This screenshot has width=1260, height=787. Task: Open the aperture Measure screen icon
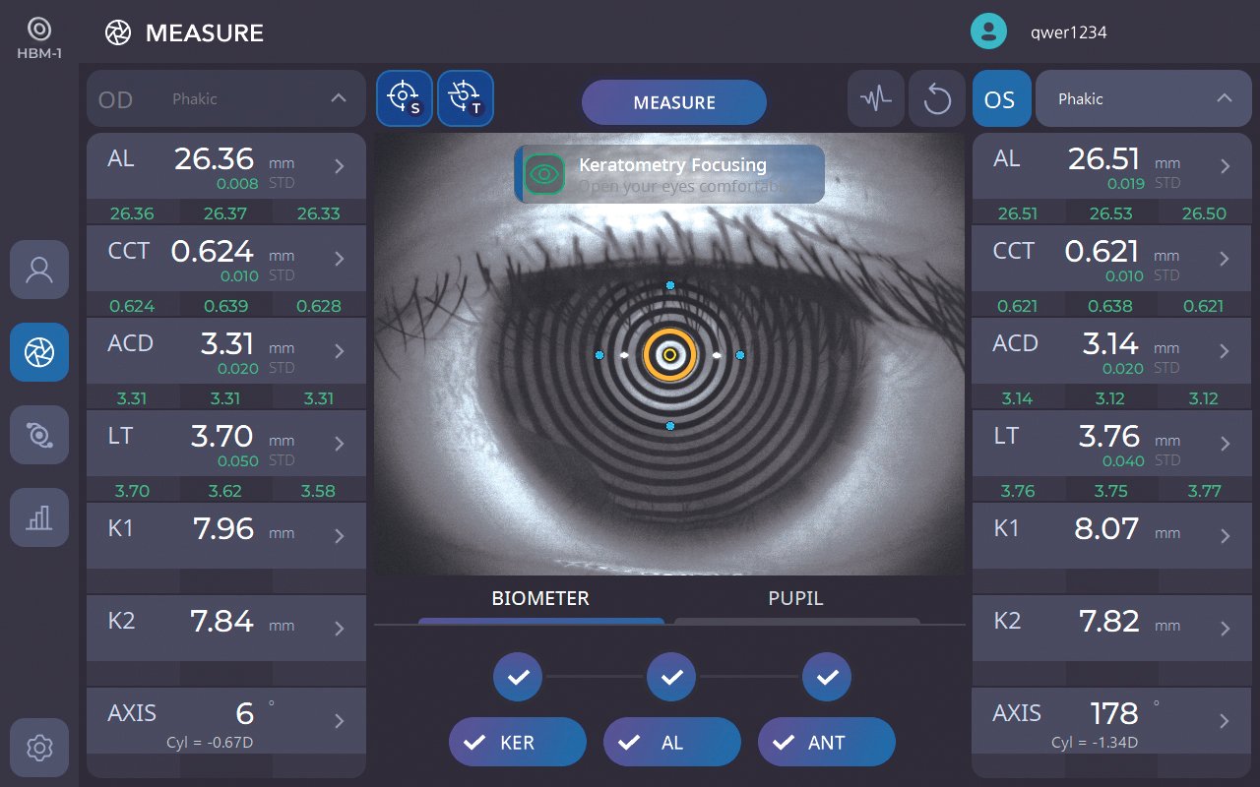(x=39, y=351)
